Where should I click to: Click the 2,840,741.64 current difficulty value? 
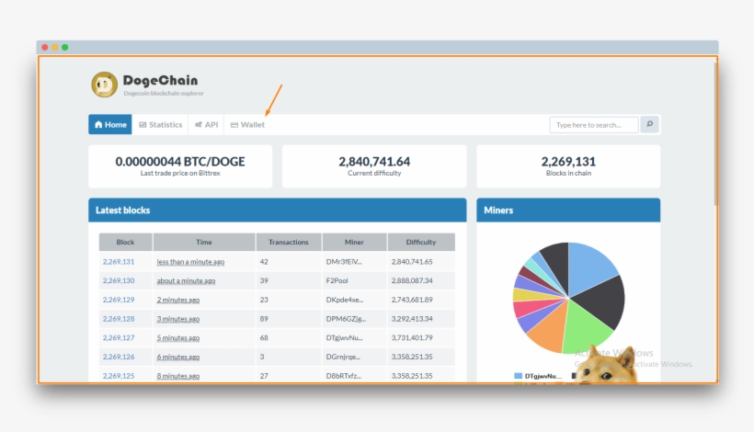(374, 162)
